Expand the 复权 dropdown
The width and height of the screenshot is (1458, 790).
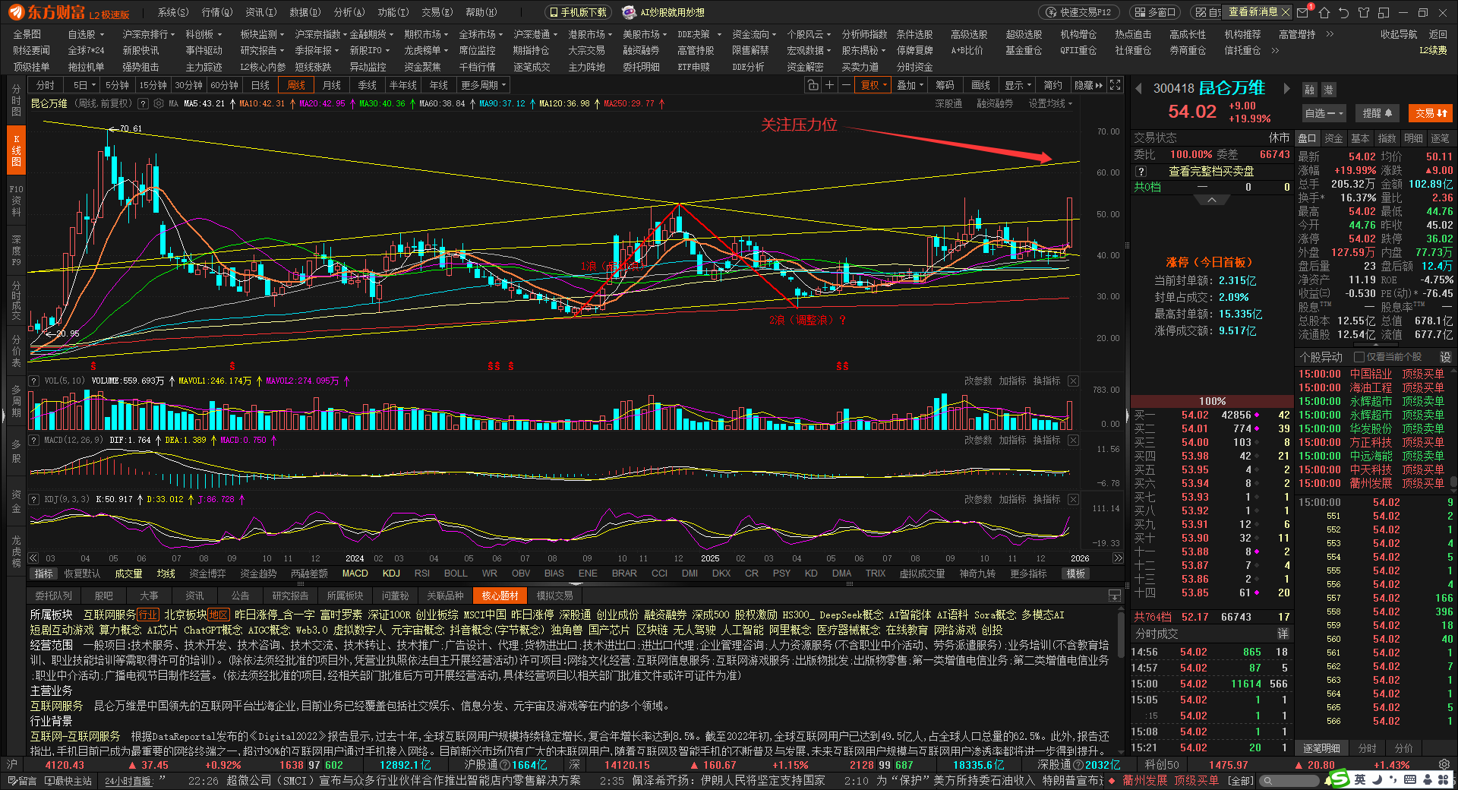[874, 85]
